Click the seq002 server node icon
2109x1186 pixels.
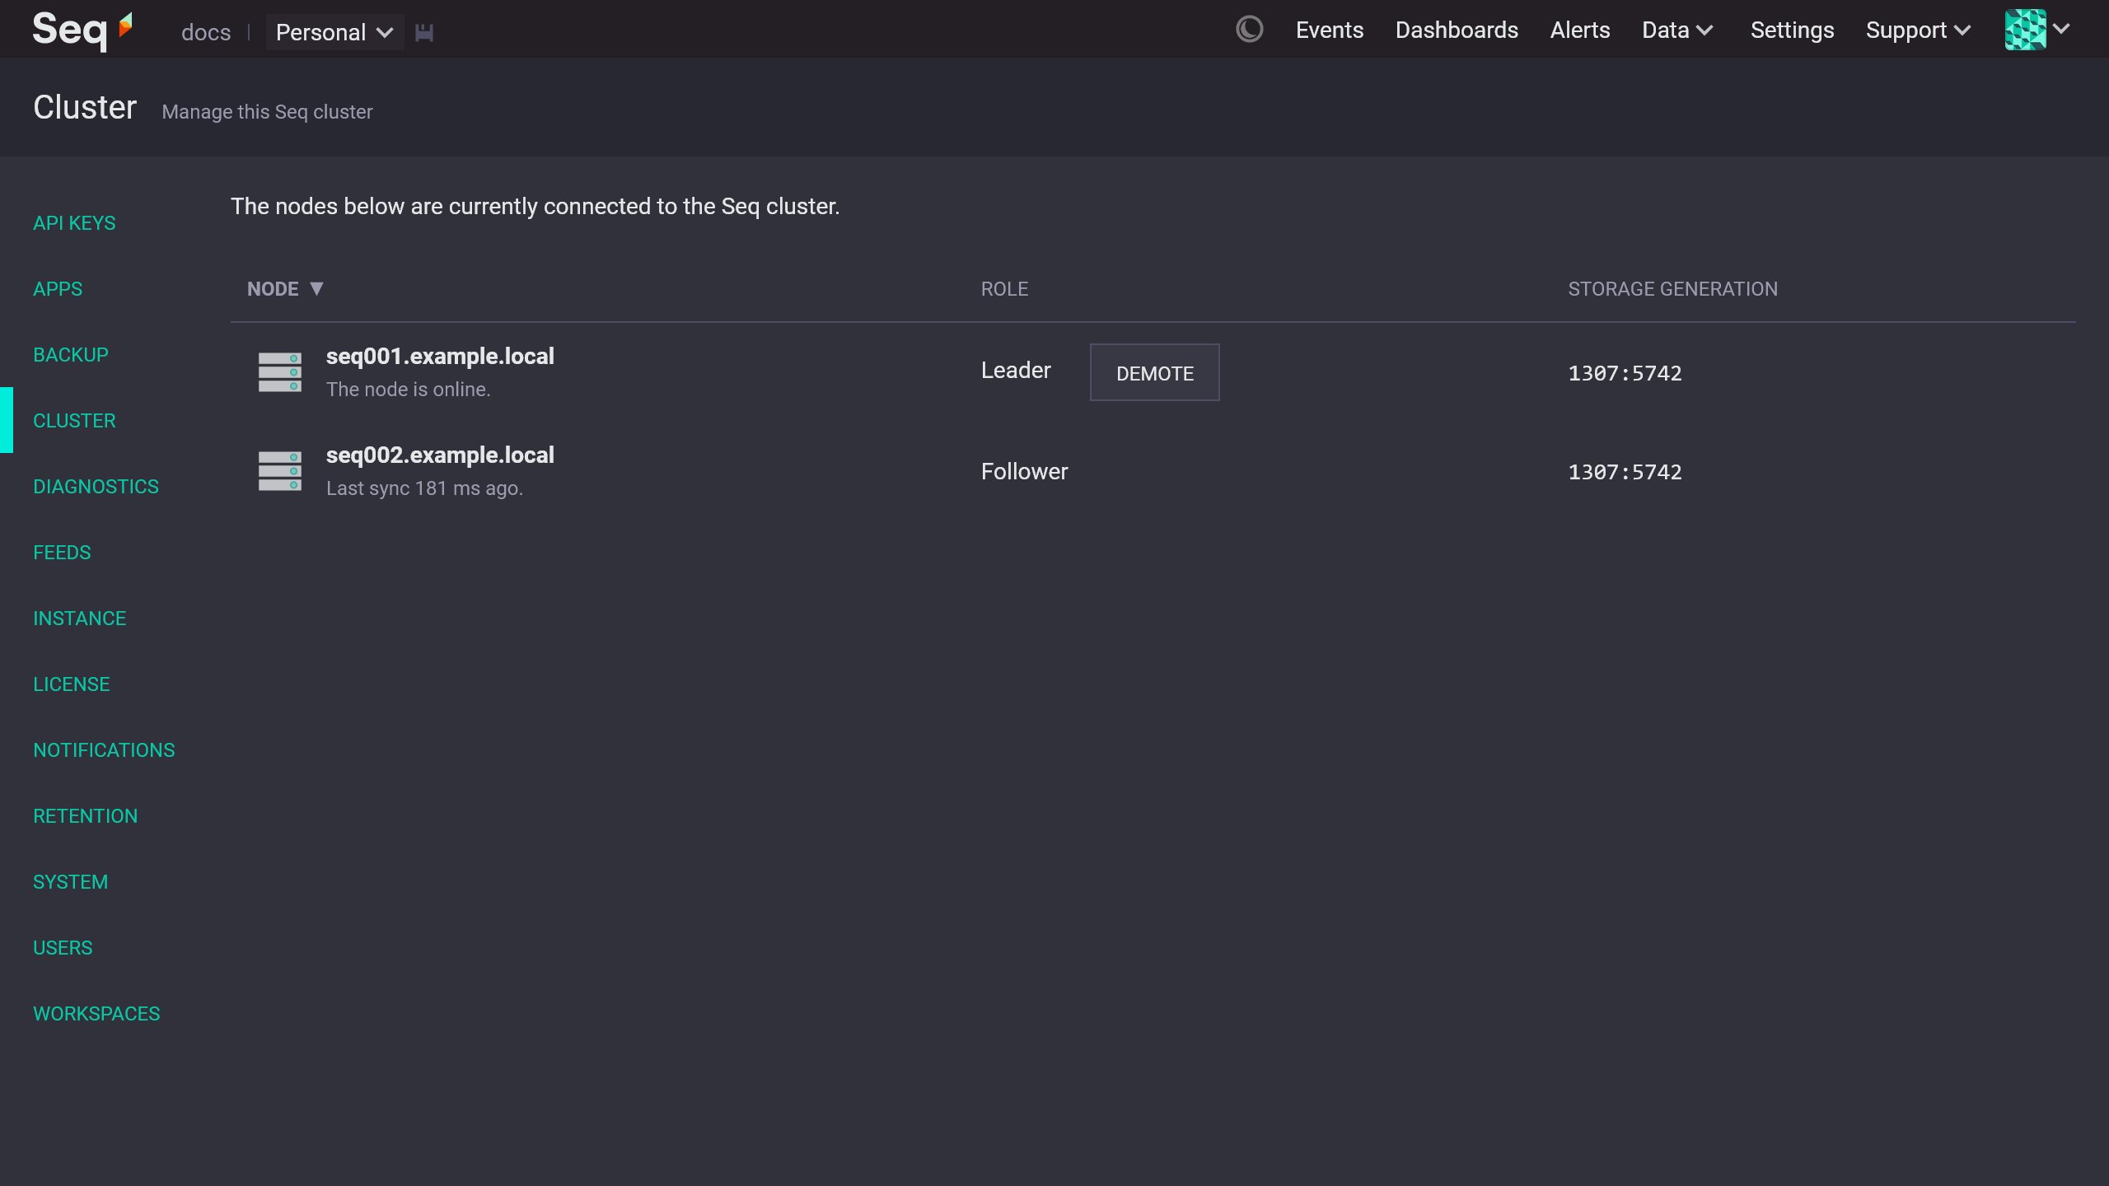tap(280, 471)
